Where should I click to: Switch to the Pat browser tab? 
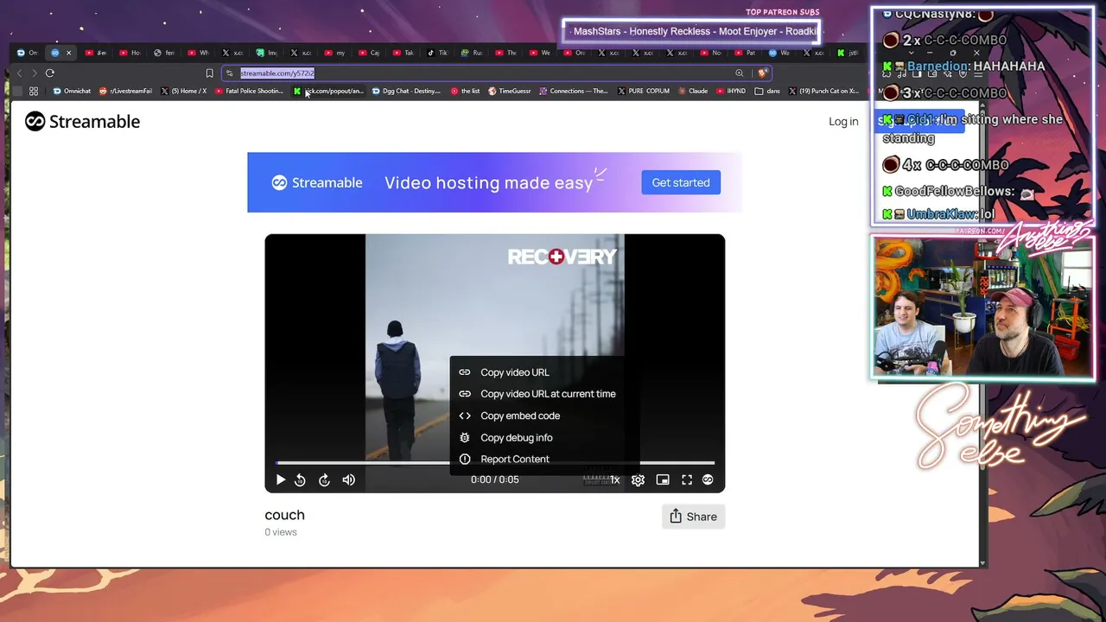click(746, 53)
